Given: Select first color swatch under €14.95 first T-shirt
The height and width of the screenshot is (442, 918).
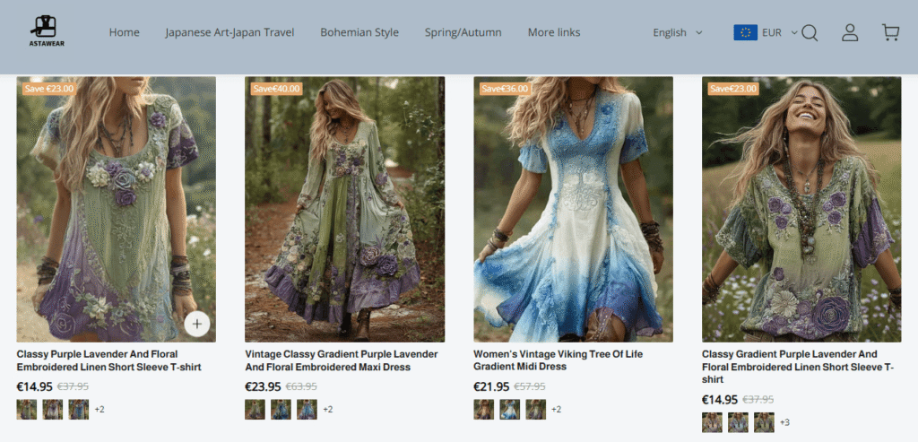Looking at the screenshot, I should pos(26,409).
